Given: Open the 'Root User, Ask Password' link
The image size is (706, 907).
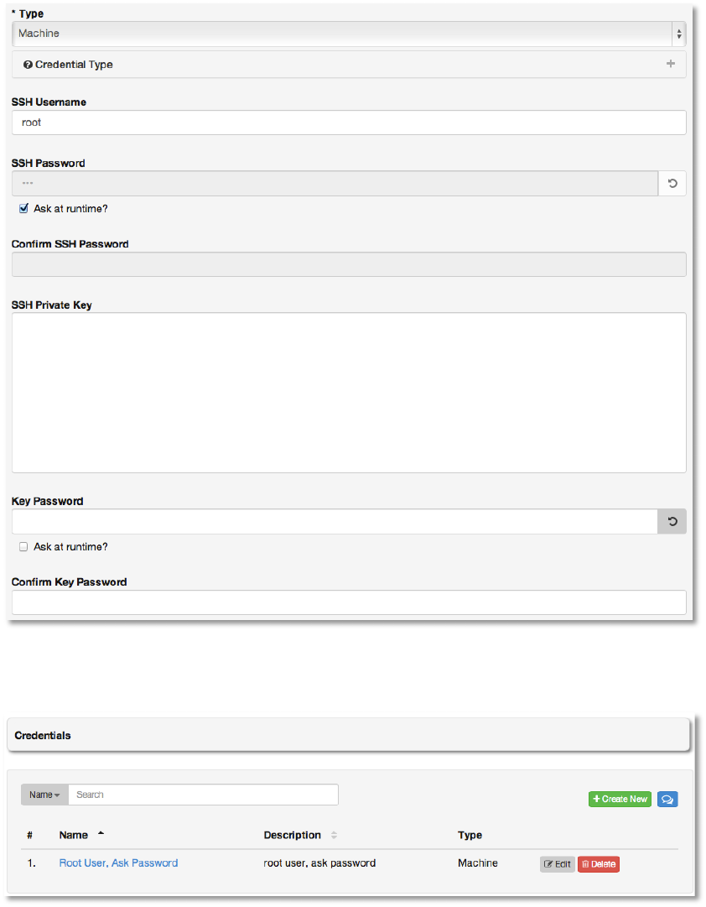Looking at the screenshot, I should click(118, 863).
